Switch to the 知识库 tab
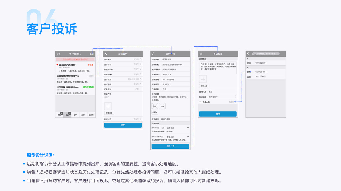341x191 pixels. (91, 115)
